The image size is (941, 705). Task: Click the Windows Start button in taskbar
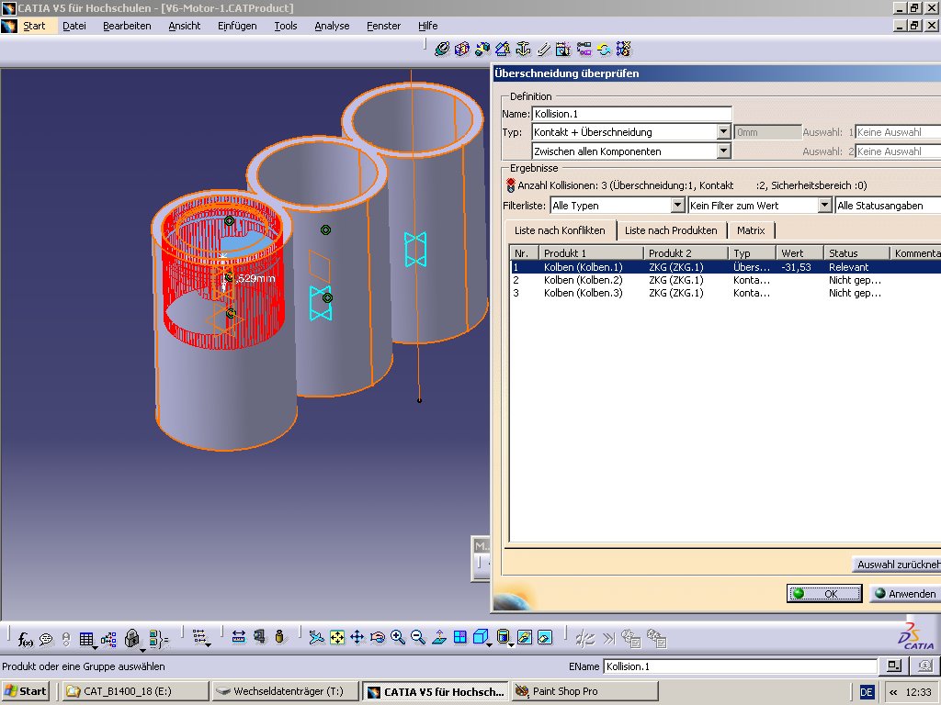[25, 691]
